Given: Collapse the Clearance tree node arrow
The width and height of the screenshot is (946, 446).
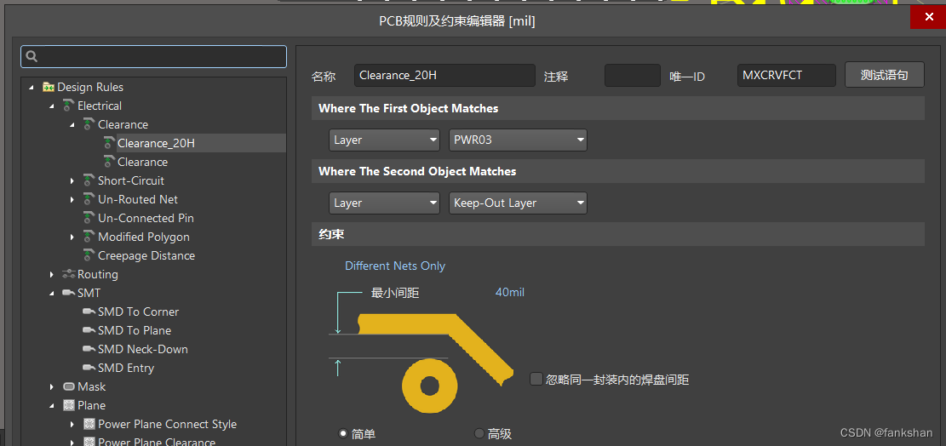Looking at the screenshot, I should pyautogui.click(x=72, y=125).
